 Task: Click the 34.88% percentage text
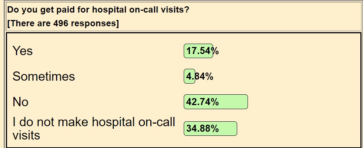pyautogui.click(x=202, y=129)
